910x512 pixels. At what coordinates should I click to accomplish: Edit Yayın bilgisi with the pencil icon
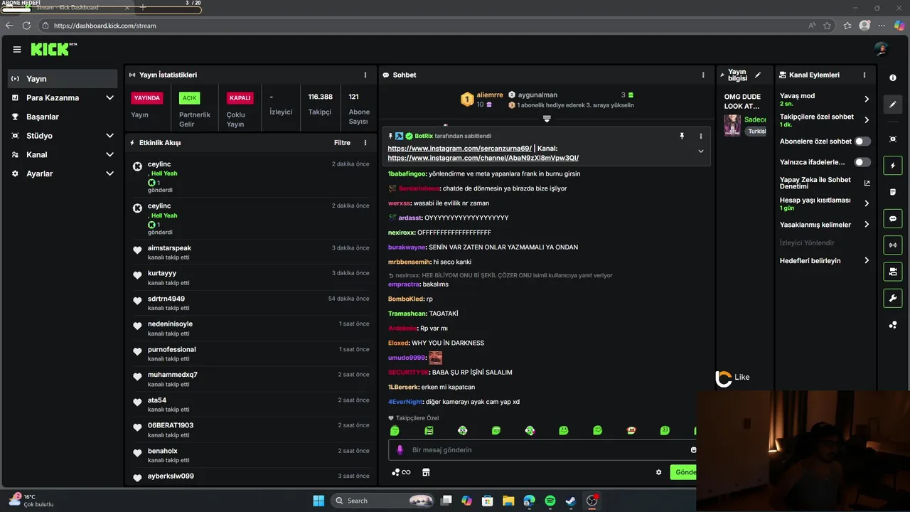pyautogui.click(x=758, y=75)
